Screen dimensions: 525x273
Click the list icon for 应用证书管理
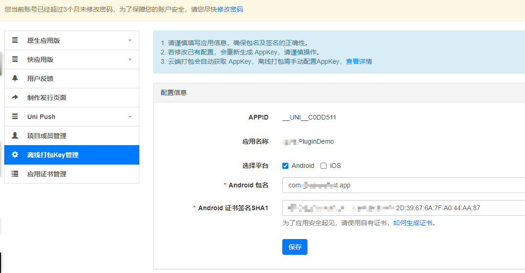coord(15,174)
